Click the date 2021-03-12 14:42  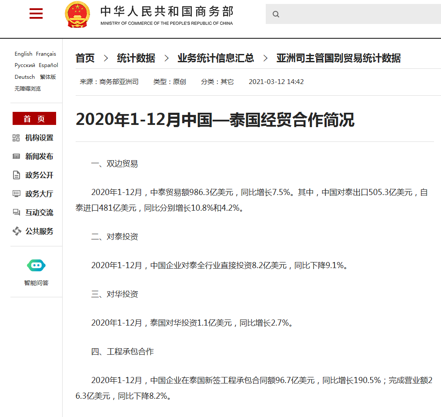(276, 82)
